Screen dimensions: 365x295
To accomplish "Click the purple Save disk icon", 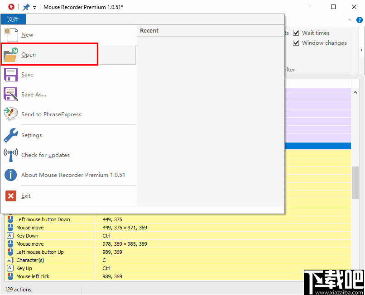I will pyautogui.click(x=11, y=74).
